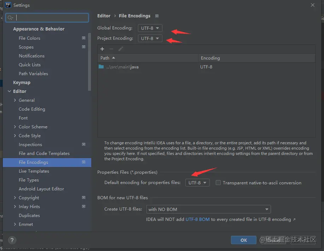
Task: Click the edit pencil icon
Action: [x=121, y=49]
